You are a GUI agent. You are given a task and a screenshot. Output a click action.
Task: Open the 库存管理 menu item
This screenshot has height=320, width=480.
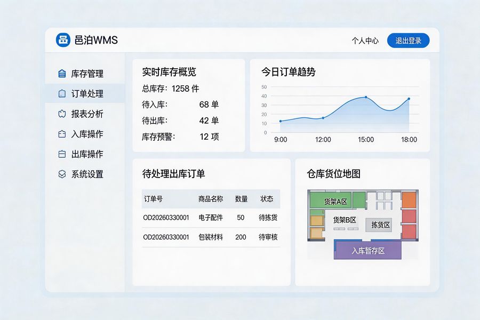85,74
